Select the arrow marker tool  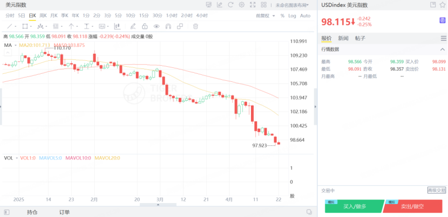coord(71,26)
